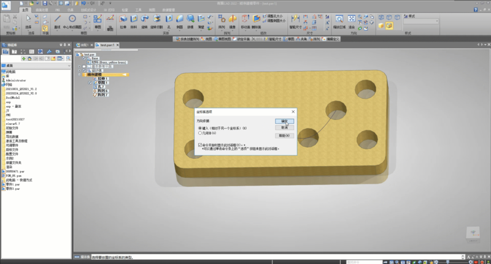Click 取消 to cancel the dialog
The width and height of the screenshot is (491, 264).
tap(284, 128)
